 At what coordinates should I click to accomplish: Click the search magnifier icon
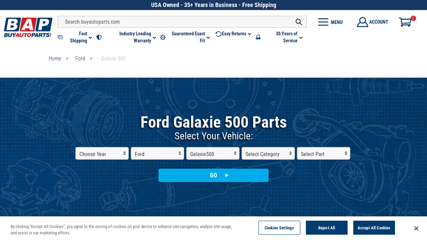pyautogui.click(x=298, y=22)
